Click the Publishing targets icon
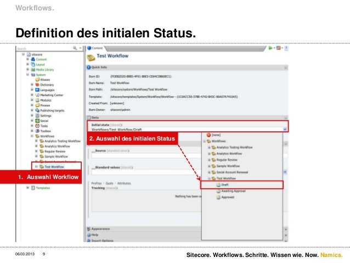Image resolution: width=350 pixels, height=263 pixels. tap(37, 110)
